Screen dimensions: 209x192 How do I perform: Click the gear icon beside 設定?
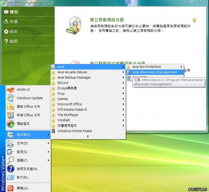point(6,31)
